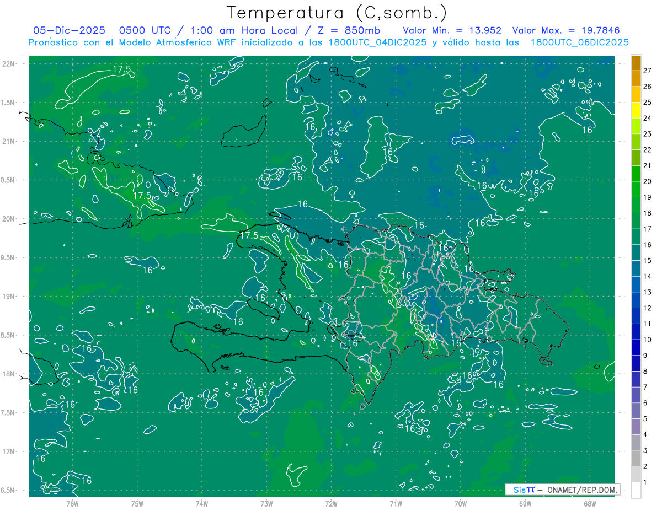Image resolution: width=662 pixels, height=511 pixels.
Task: Click the '72W' longitude axis label
Action: (x=331, y=503)
